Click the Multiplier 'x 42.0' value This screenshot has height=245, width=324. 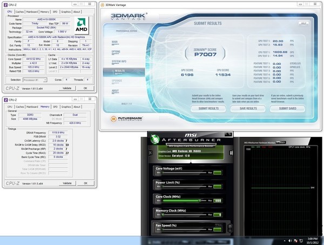(x=33, y=63)
